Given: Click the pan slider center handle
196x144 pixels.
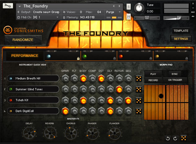Looking at the screenshot, I should tap(147, 18).
